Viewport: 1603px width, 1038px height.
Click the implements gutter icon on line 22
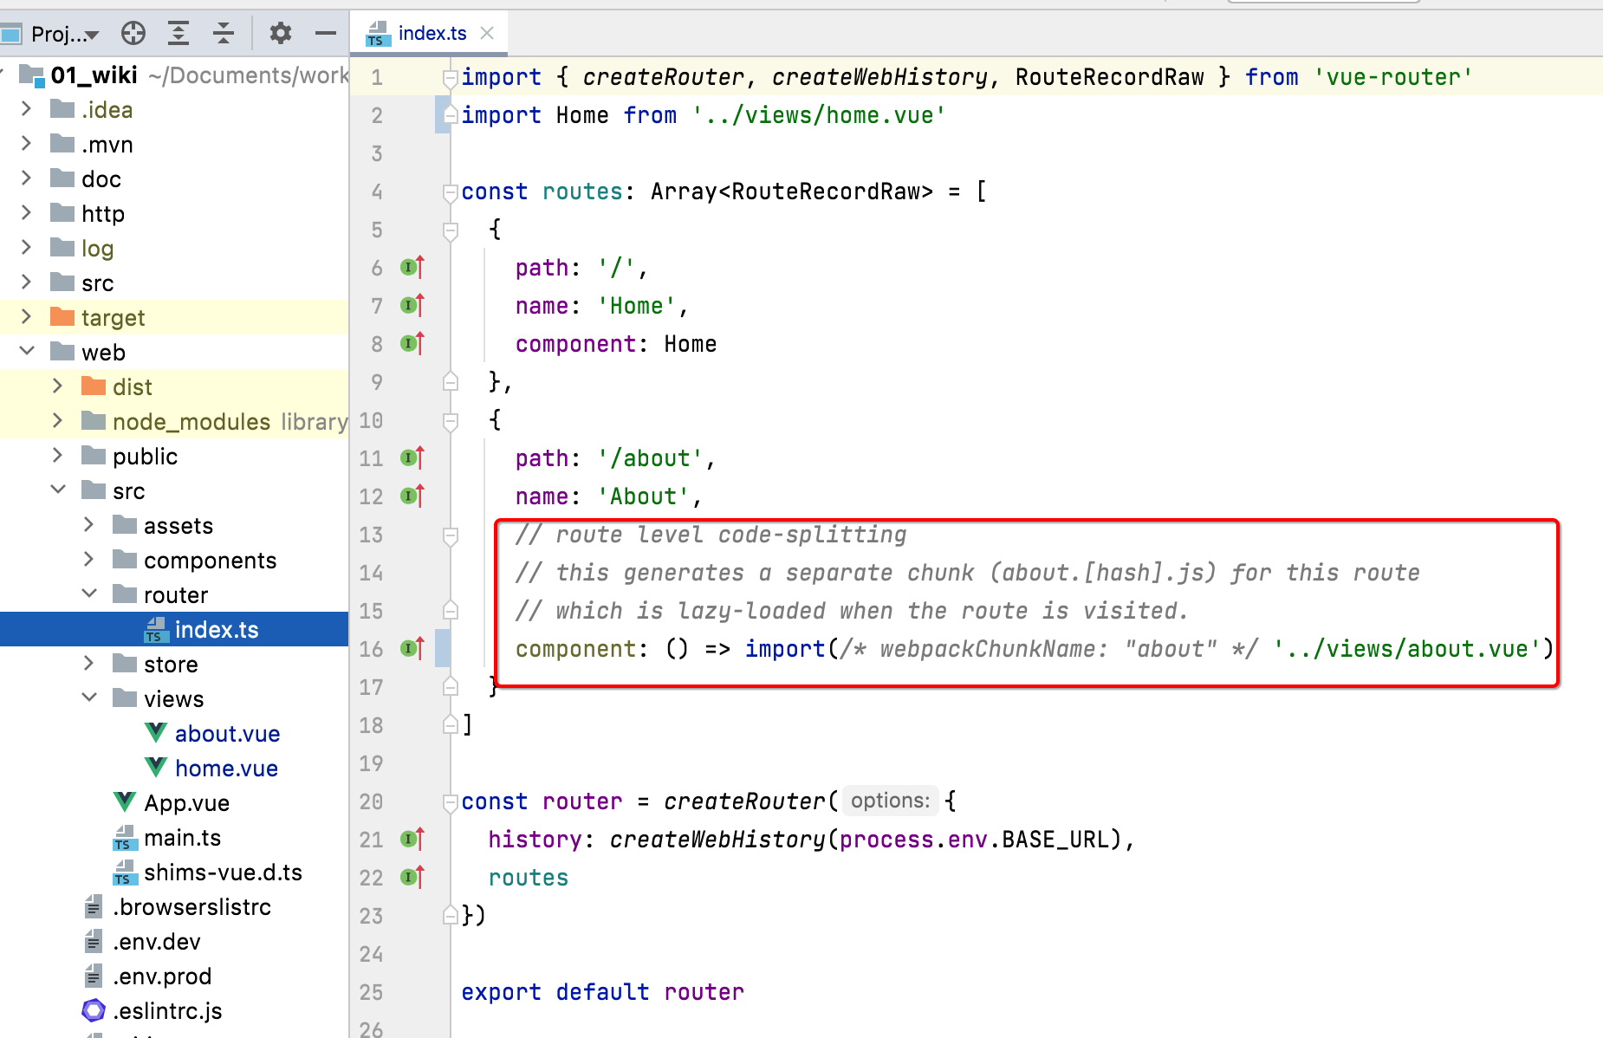412,878
